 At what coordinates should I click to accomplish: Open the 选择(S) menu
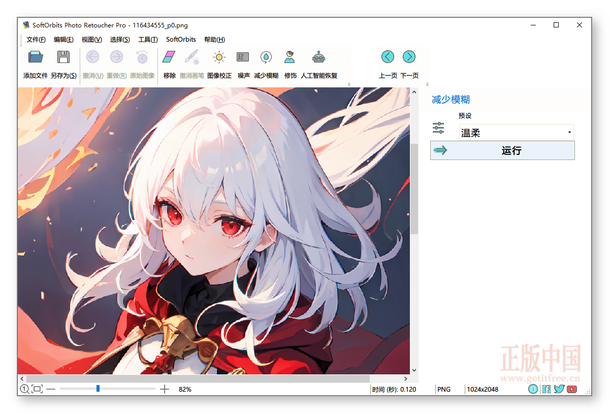tap(120, 39)
